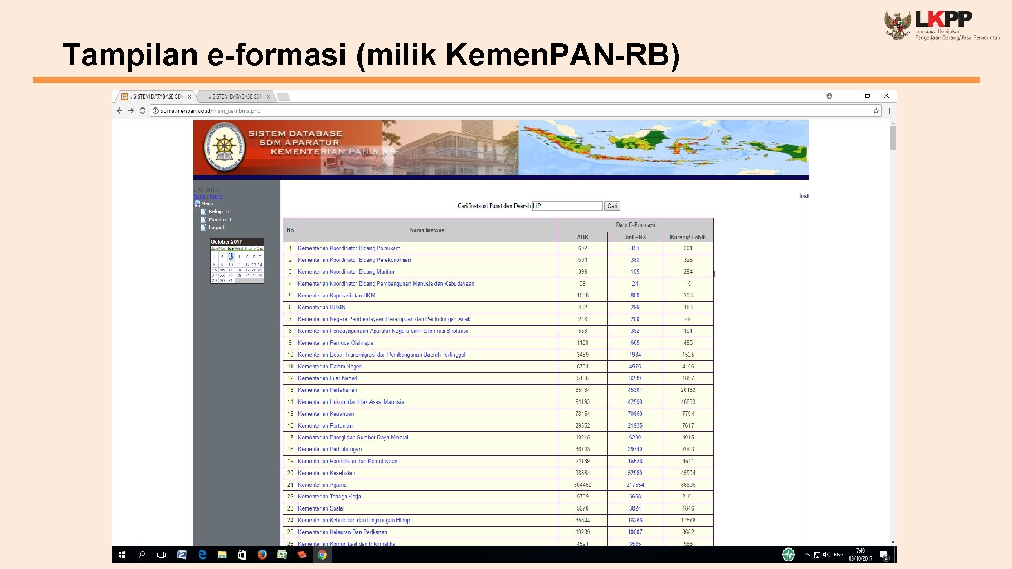Launch Internet Explorer from the taskbar
The image size is (1012, 569).
202,554
